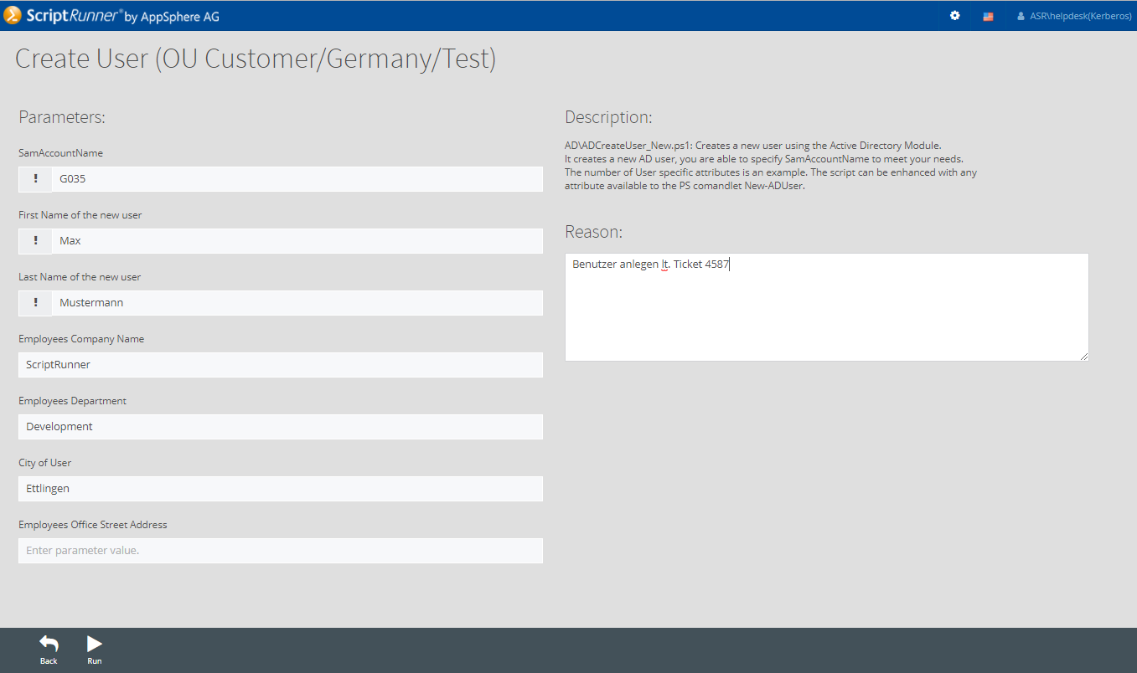This screenshot has height=673, width=1137.
Task: Click the exclamation mark beside First Name
Action: pos(35,241)
